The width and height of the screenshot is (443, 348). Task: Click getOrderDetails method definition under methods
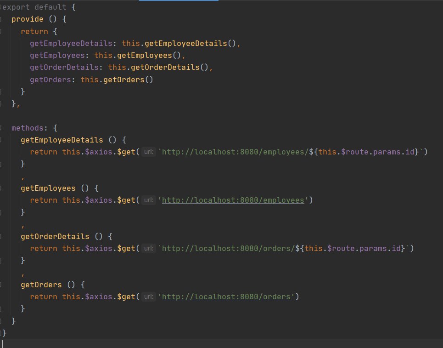pyautogui.click(x=55, y=237)
